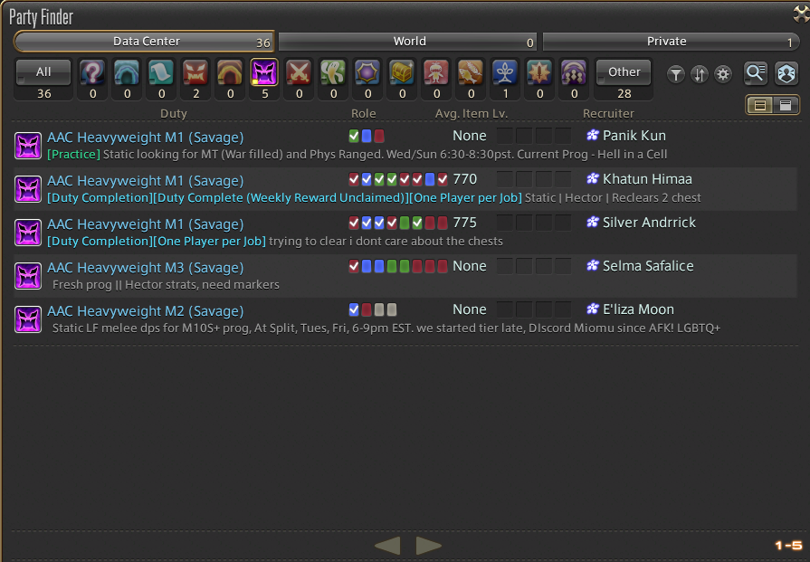Screen dimensions: 810x562
Task: Go to the previous page arrow
Action: [387, 546]
